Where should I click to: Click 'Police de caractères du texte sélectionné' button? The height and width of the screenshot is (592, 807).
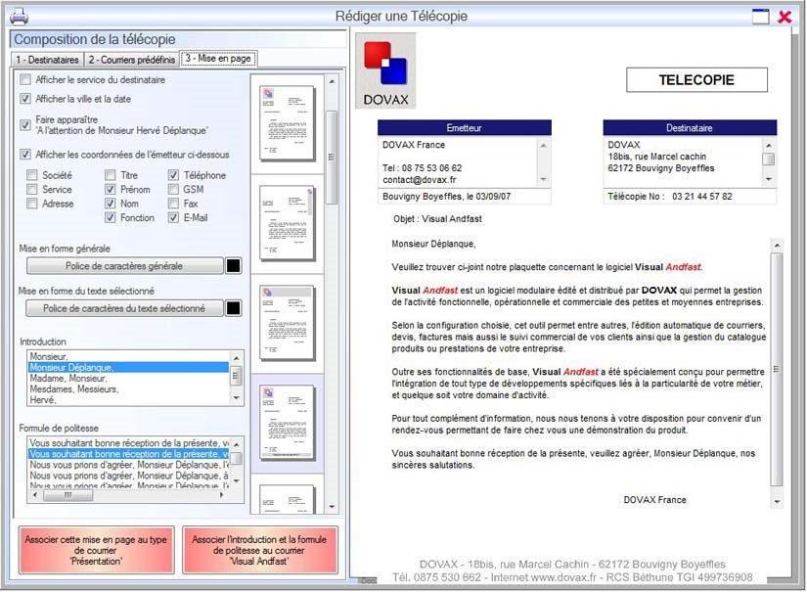click(x=124, y=308)
